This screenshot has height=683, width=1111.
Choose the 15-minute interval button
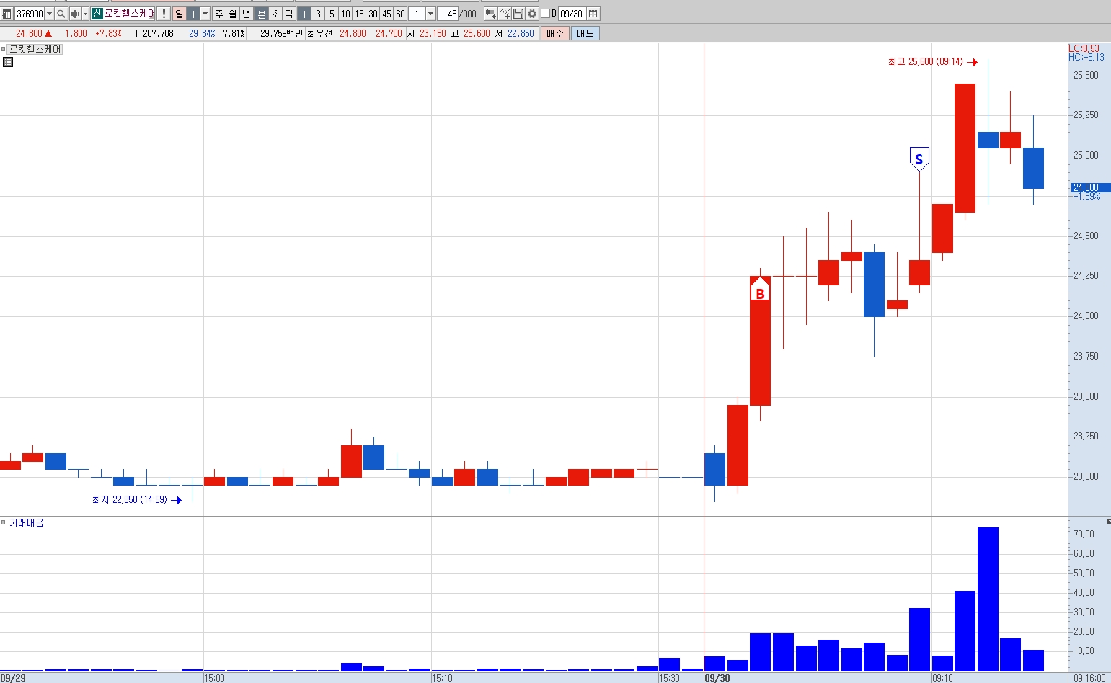click(359, 14)
